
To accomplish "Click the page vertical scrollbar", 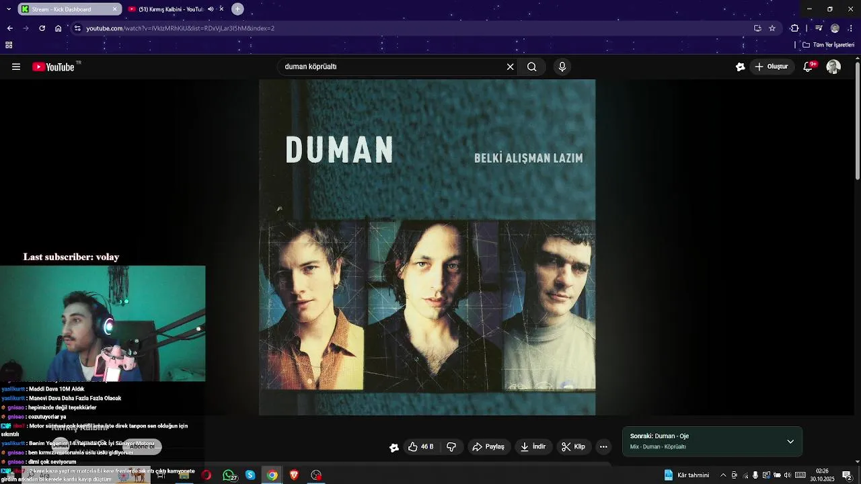I will pyautogui.click(x=857, y=121).
